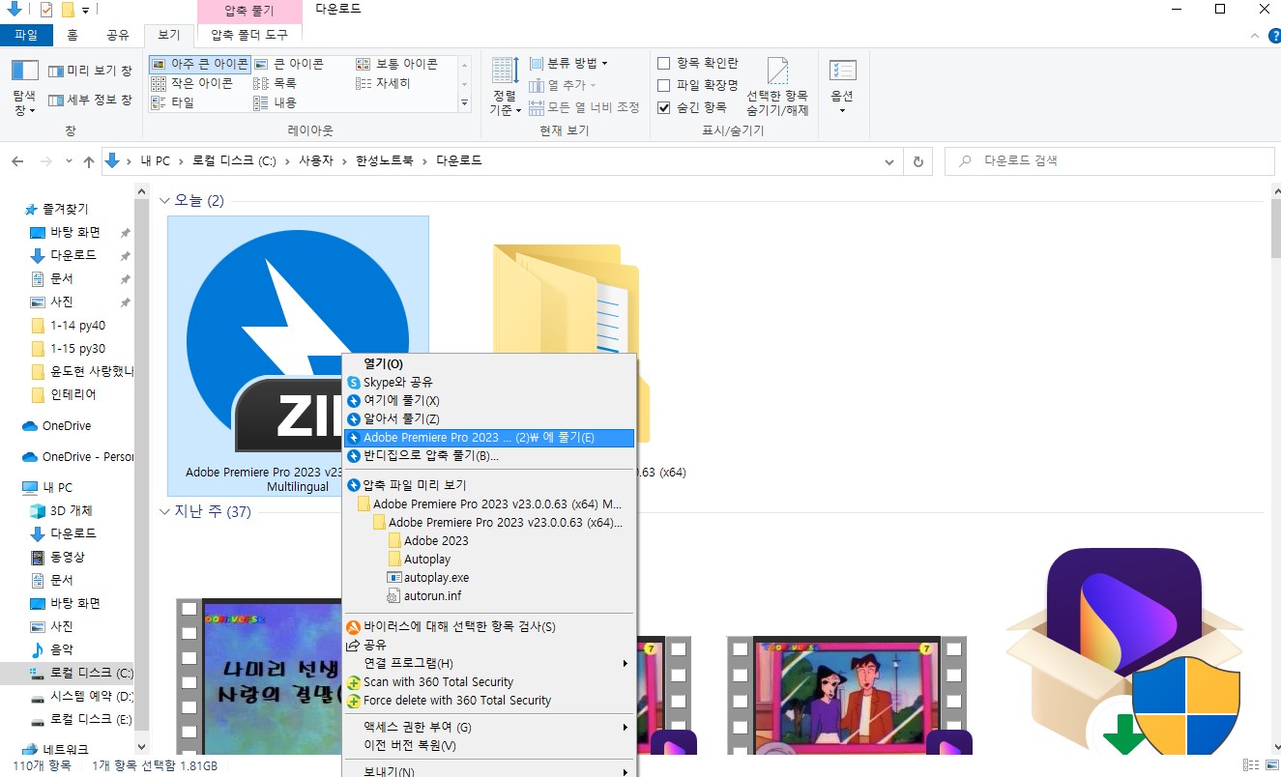This screenshot has height=777, width=1281.
Task: Click 한성노트북 in the address path
Action: [x=386, y=161]
